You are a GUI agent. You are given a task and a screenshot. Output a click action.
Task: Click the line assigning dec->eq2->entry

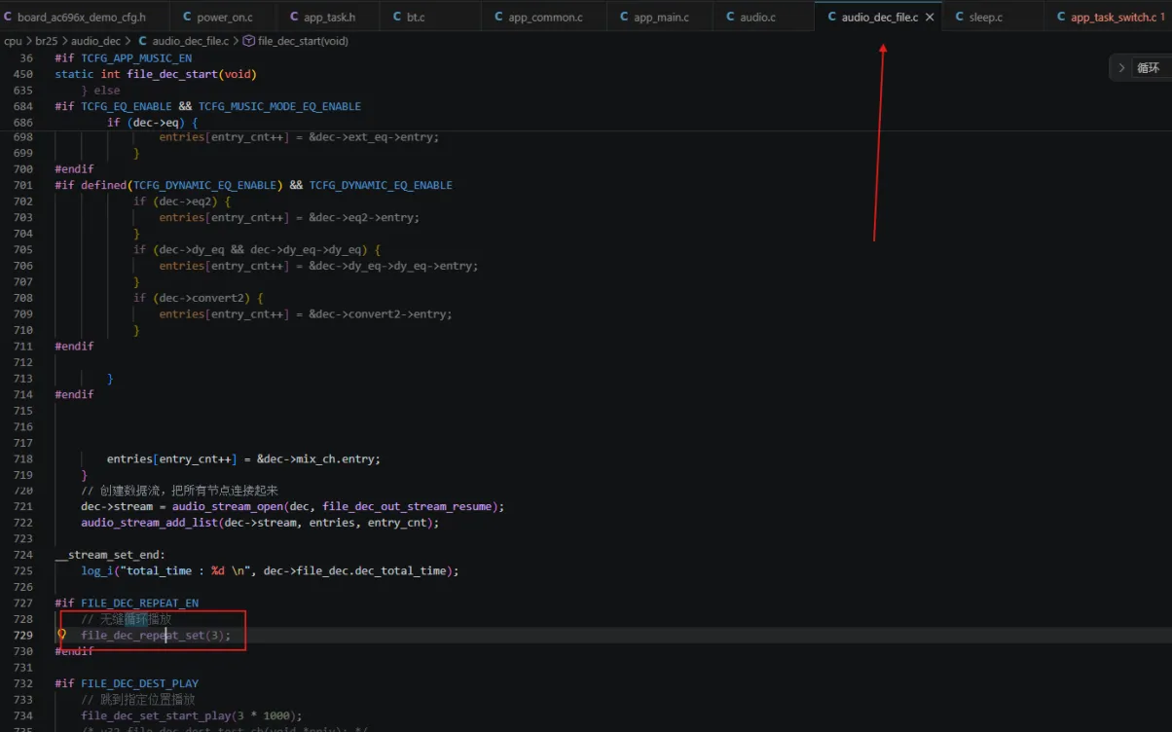point(289,217)
